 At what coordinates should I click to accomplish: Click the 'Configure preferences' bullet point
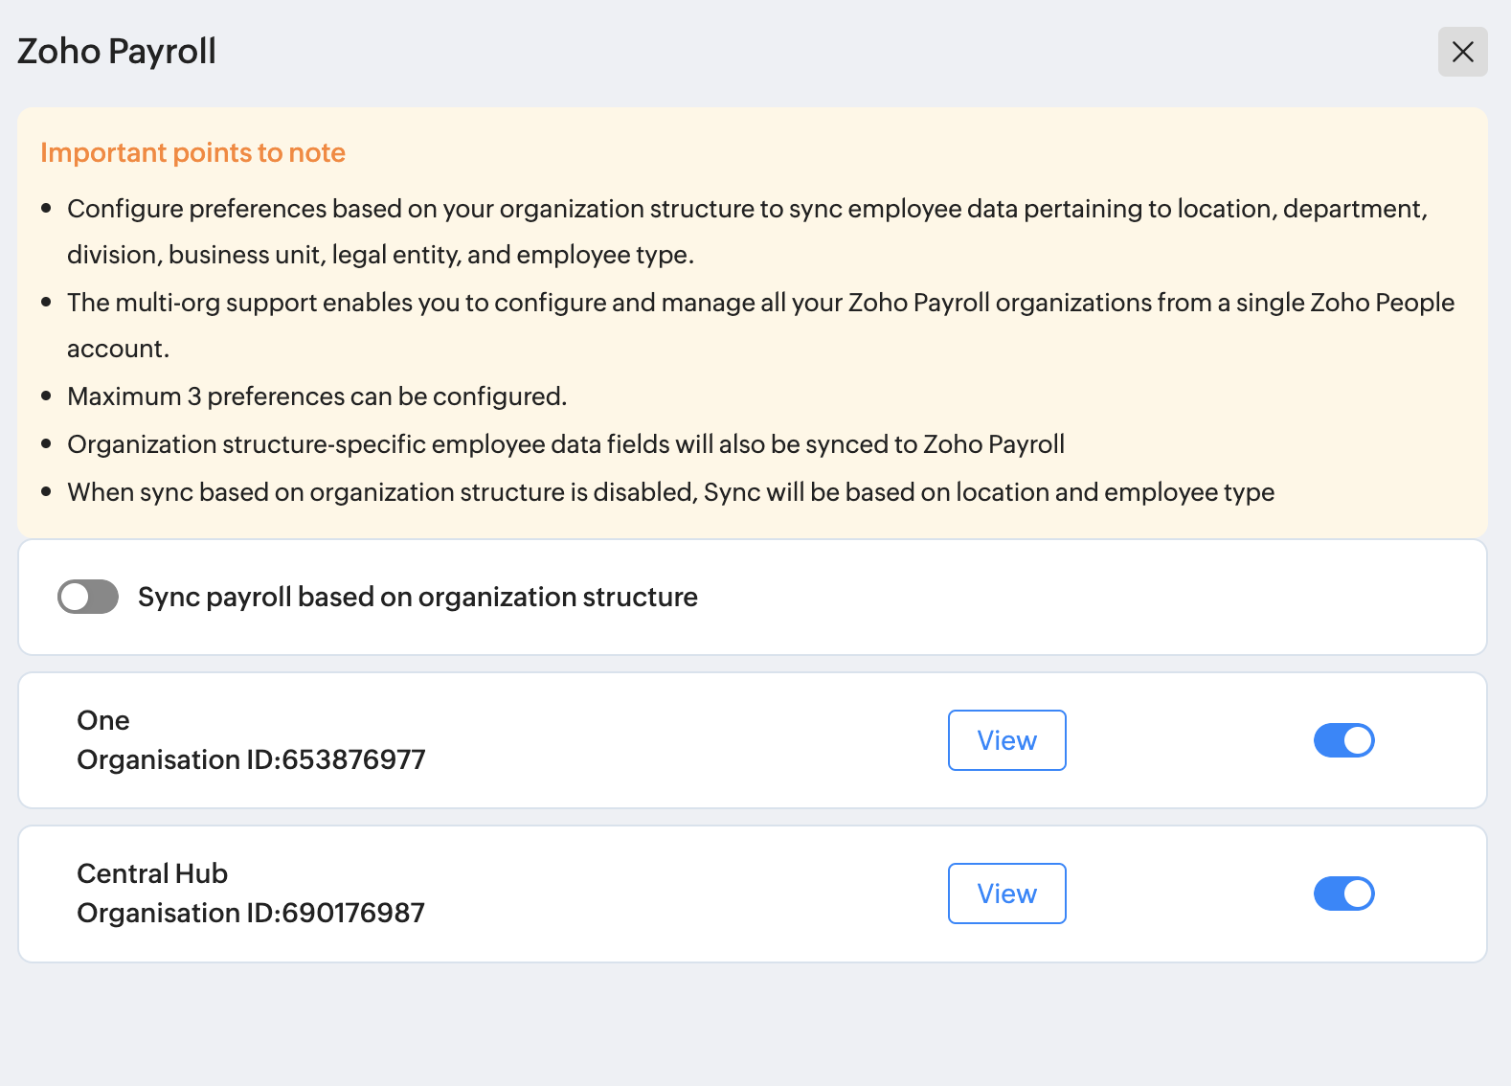tap(747, 209)
